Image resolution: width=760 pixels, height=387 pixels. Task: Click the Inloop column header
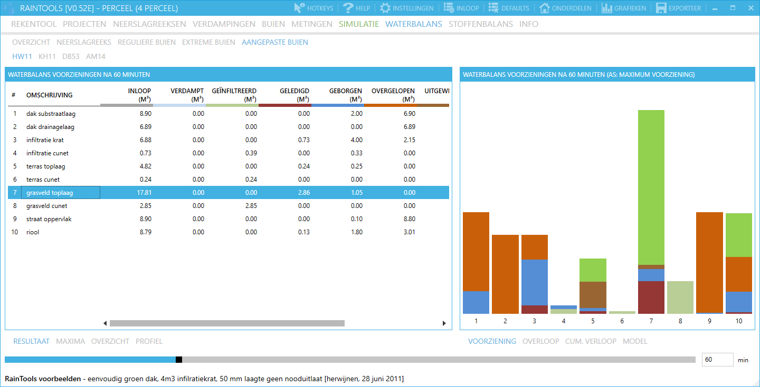click(127, 95)
